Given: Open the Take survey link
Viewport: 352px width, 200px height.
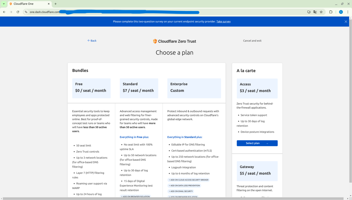Looking at the screenshot, I should (x=224, y=21).
